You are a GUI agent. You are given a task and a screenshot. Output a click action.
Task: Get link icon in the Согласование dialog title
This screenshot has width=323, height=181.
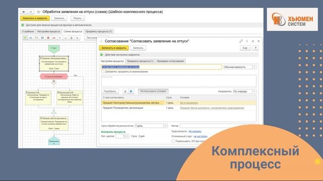click(x=241, y=41)
